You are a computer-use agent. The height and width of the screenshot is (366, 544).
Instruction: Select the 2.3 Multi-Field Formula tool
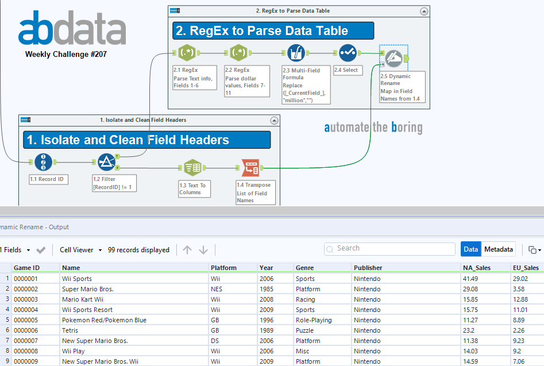(x=296, y=53)
